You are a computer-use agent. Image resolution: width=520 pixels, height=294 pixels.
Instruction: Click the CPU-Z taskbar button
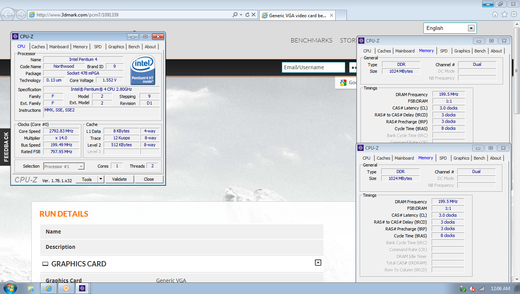(82, 288)
